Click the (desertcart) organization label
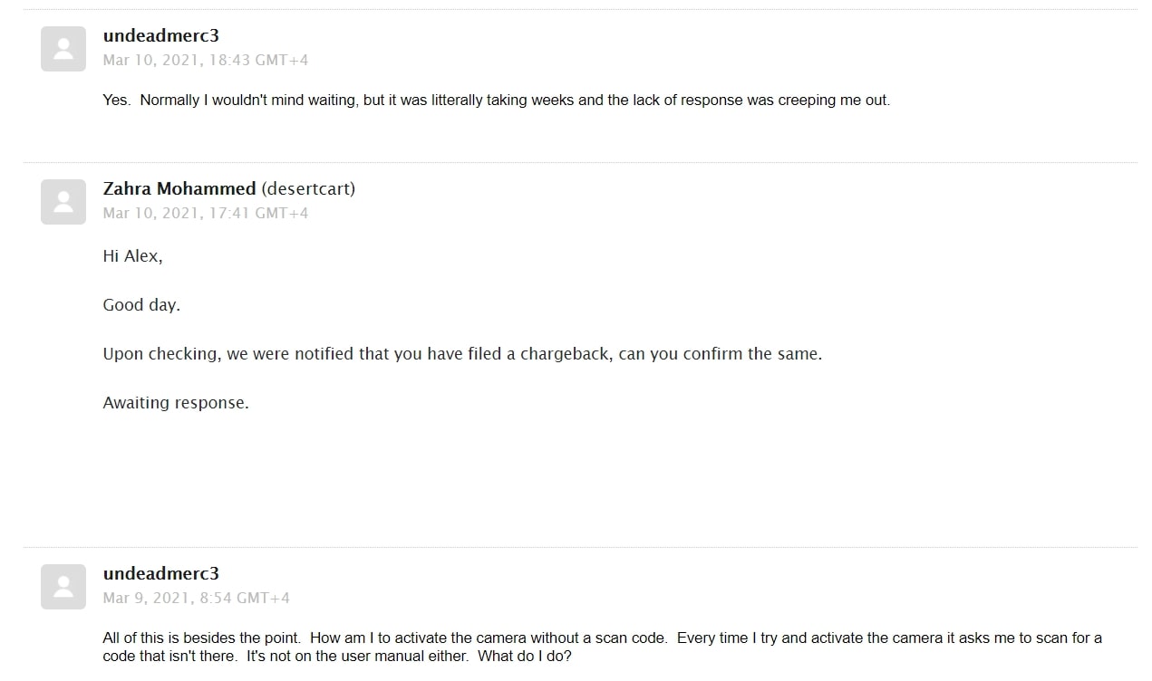 [x=308, y=189]
